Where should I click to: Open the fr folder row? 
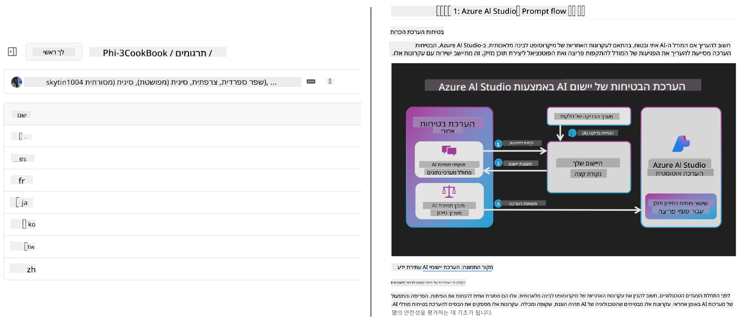point(182,181)
